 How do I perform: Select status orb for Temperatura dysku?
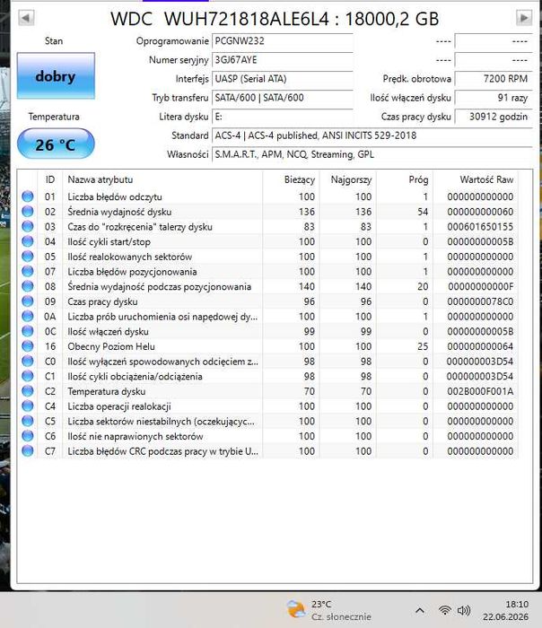[28, 391]
